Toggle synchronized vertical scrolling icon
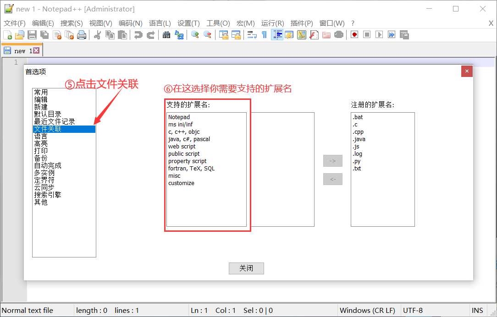 pos(223,35)
